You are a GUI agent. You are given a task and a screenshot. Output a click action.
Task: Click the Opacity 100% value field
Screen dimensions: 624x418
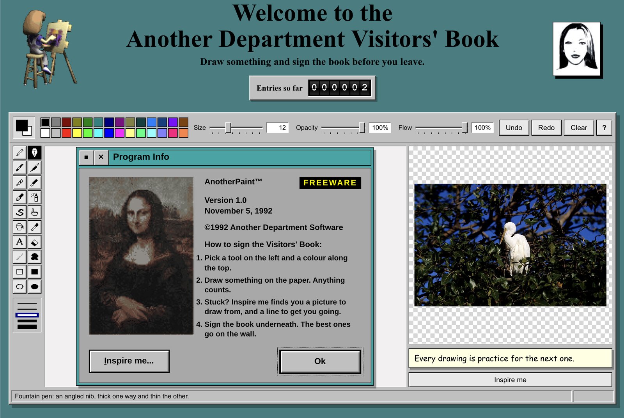point(380,128)
